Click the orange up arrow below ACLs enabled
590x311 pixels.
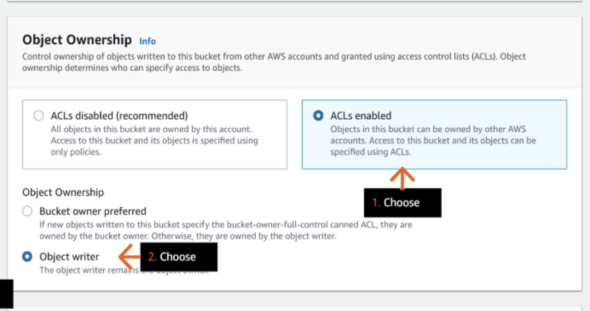(x=402, y=179)
